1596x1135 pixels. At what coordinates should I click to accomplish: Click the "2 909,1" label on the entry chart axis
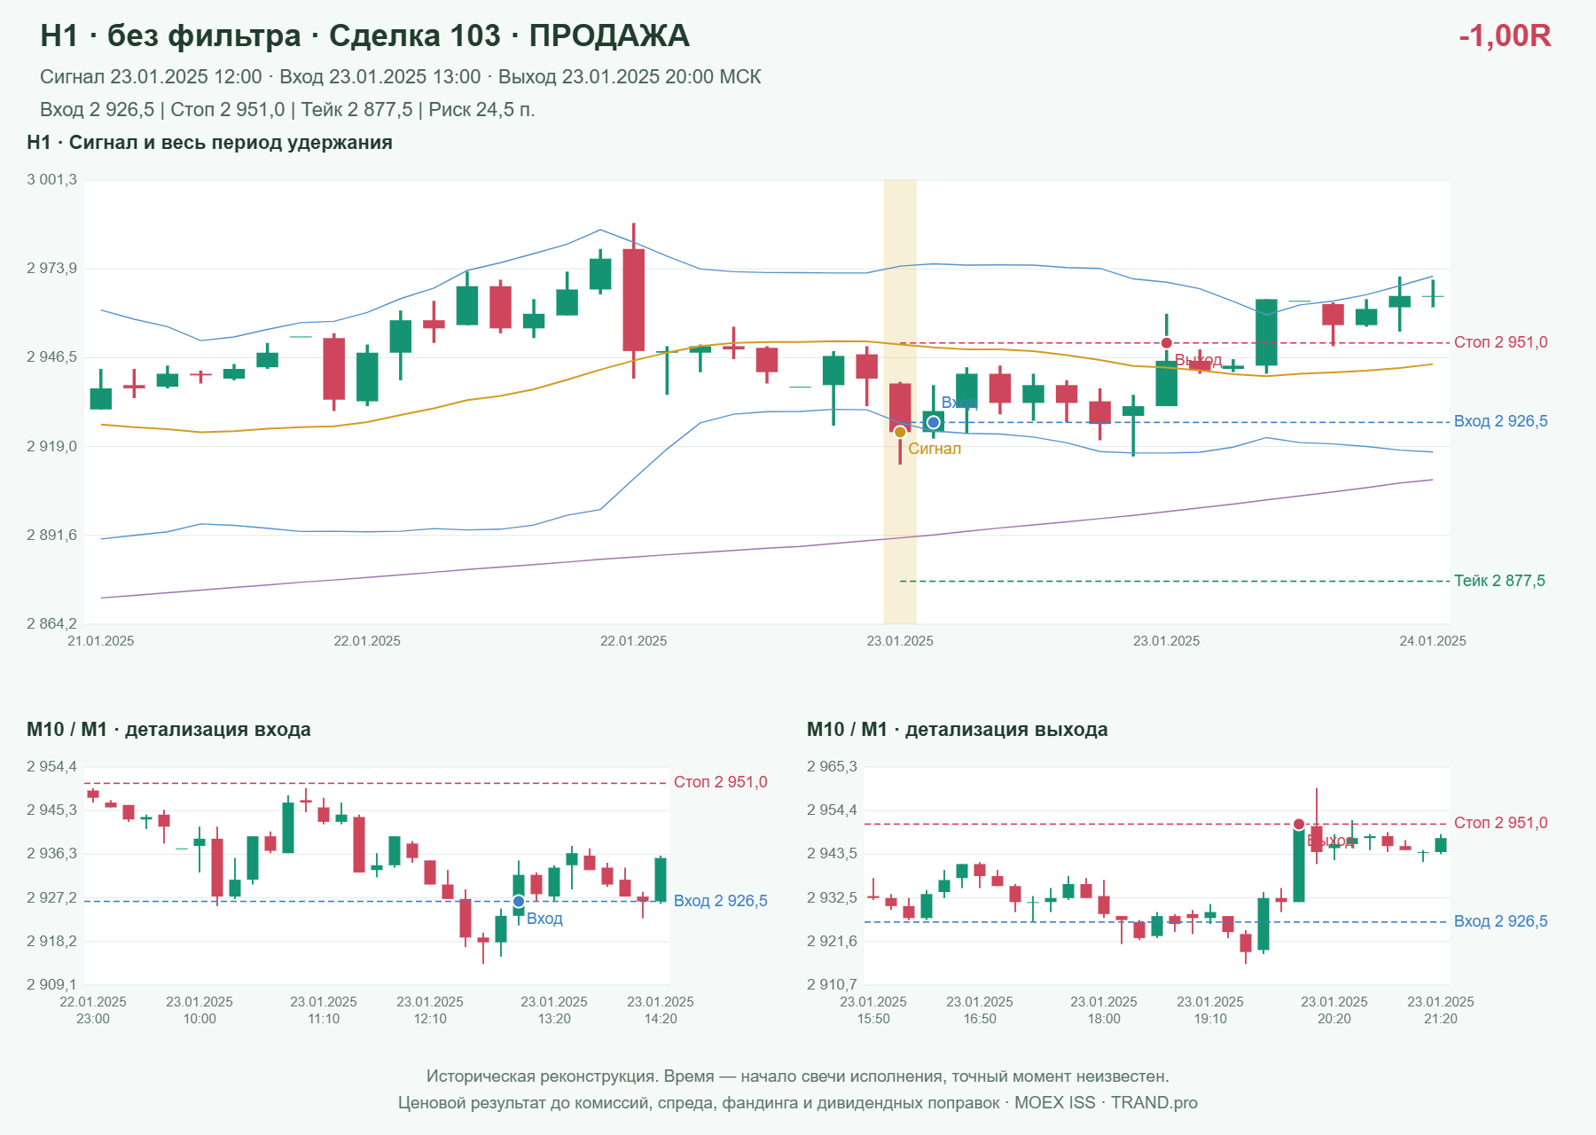[x=51, y=985]
